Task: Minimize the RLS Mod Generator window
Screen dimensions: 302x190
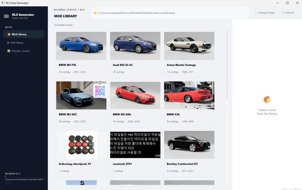Action: point(277,3)
